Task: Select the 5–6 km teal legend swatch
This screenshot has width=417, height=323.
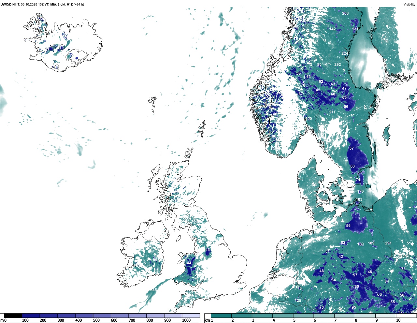Action: click(304, 316)
